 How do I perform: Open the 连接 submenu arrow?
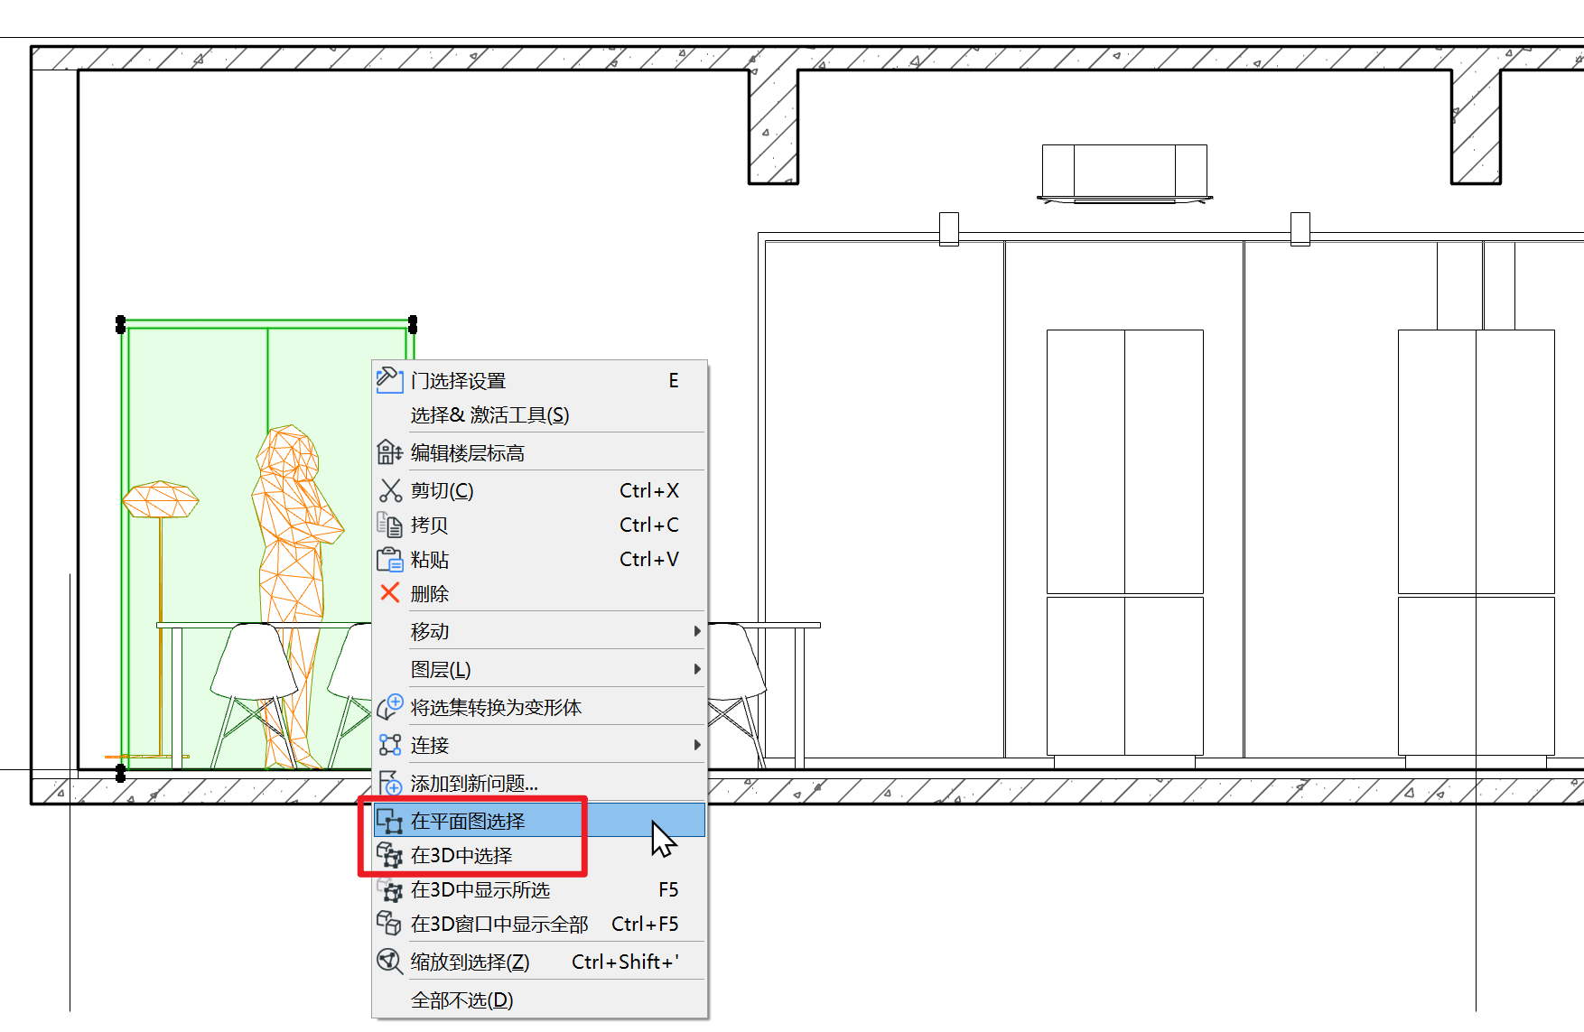(x=695, y=745)
